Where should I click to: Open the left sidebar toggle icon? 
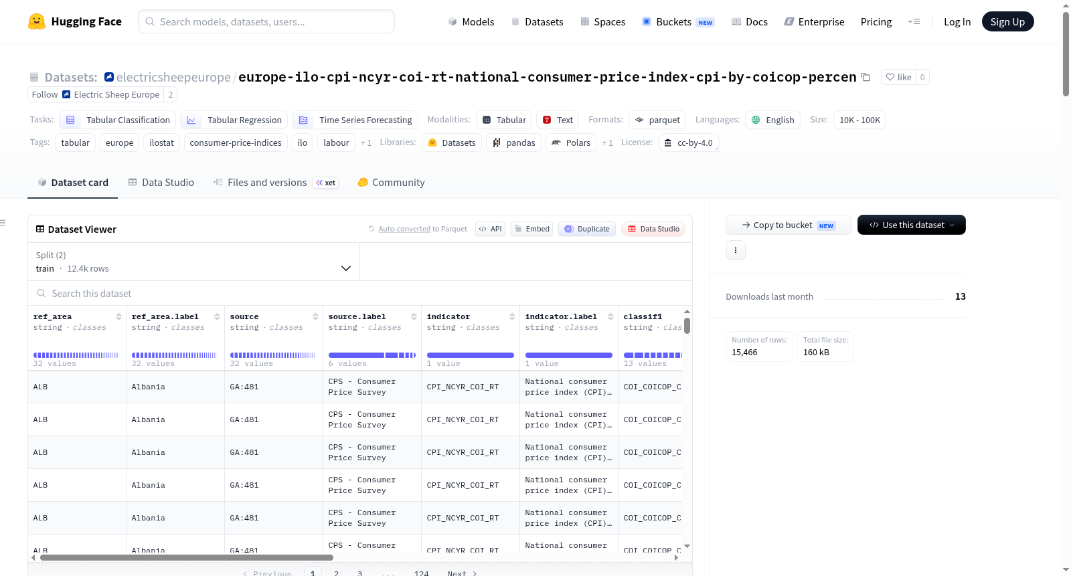tap(3, 223)
